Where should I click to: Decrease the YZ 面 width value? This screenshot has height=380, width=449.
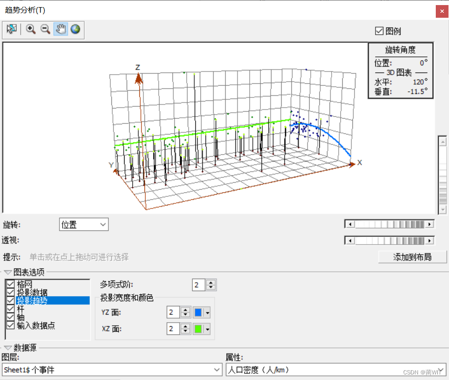186,315
